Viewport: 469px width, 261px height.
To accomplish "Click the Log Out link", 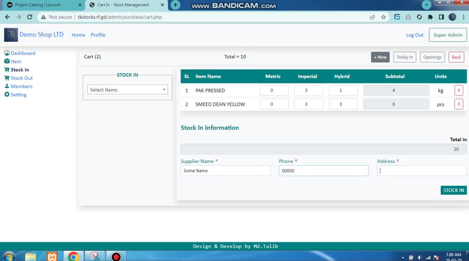I will (x=415, y=35).
